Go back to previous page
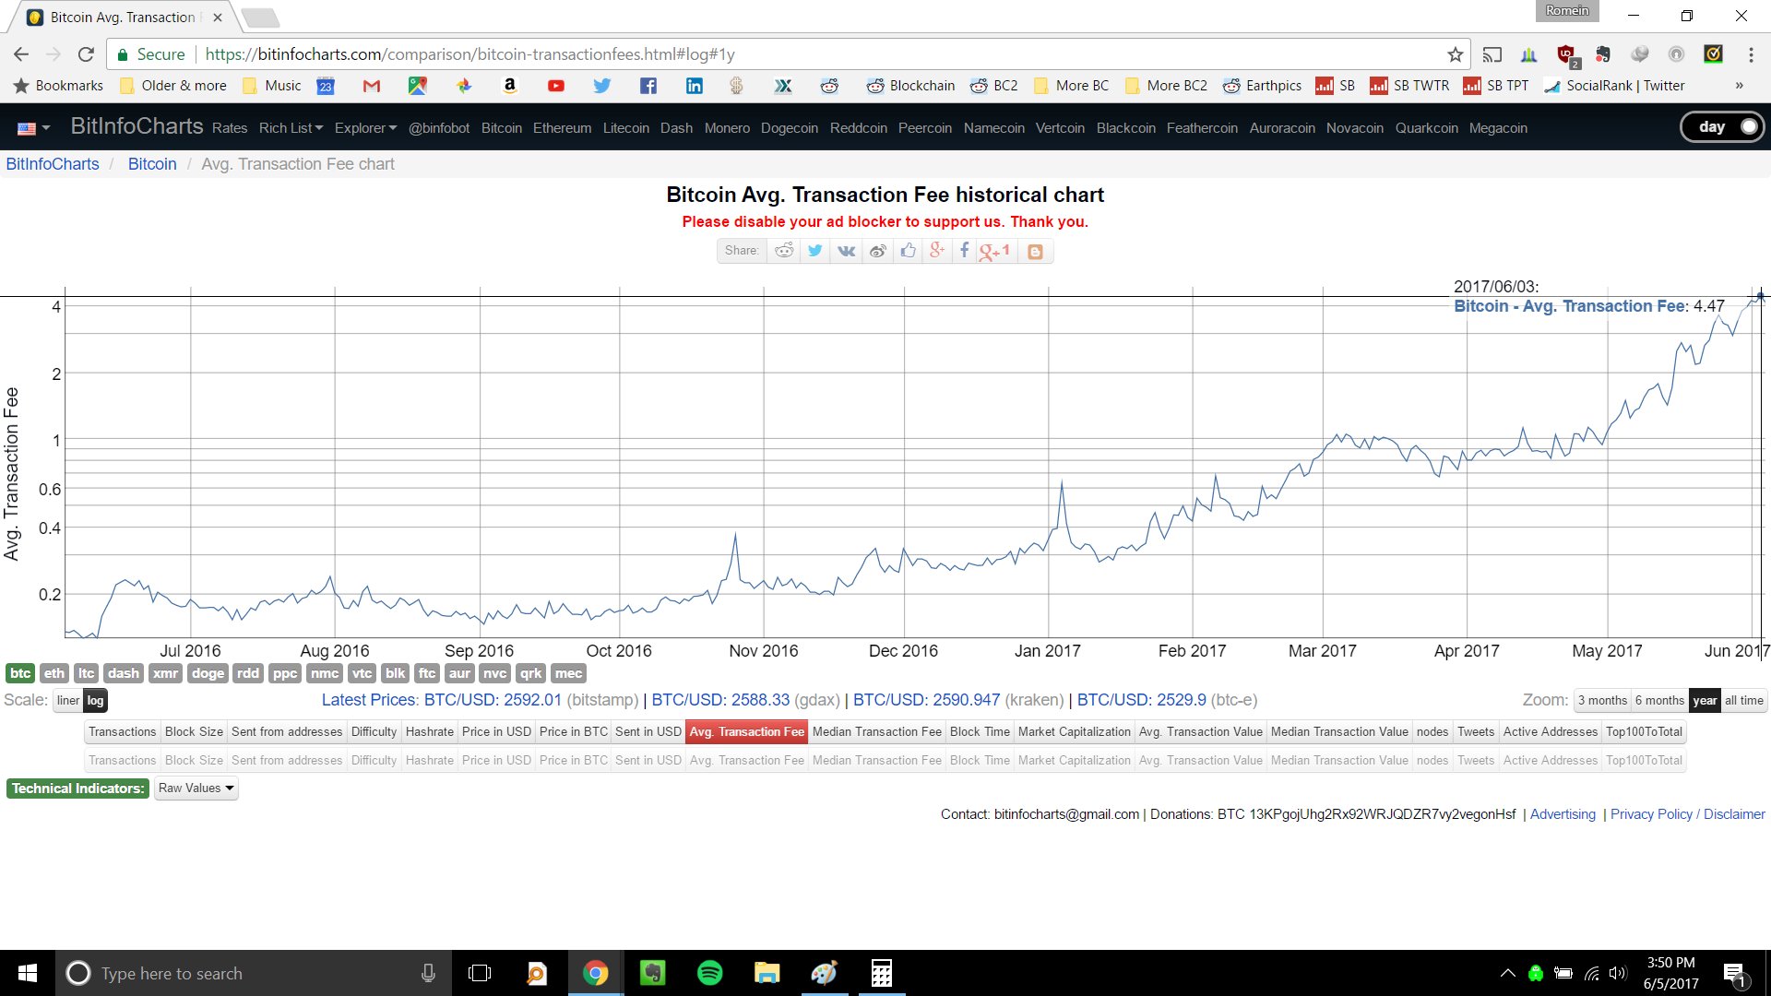1771x996 pixels. click(21, 54)
